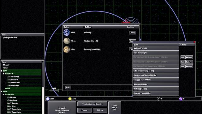Select Outpost->Off-World (238d 3h) option
Screen dimensions: 202x114
pyautogui.click(x=156, y=75)
